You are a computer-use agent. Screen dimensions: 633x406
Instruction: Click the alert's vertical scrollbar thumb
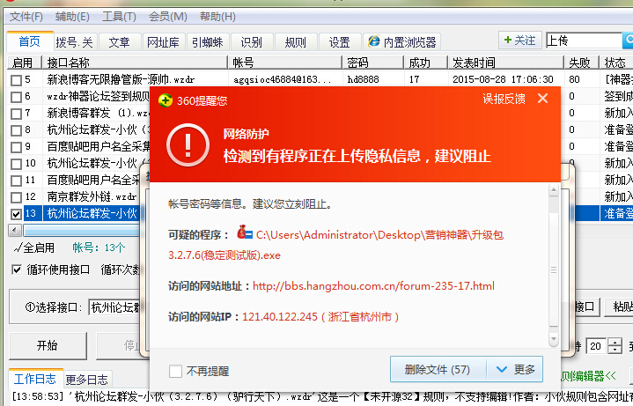point(554,269)
